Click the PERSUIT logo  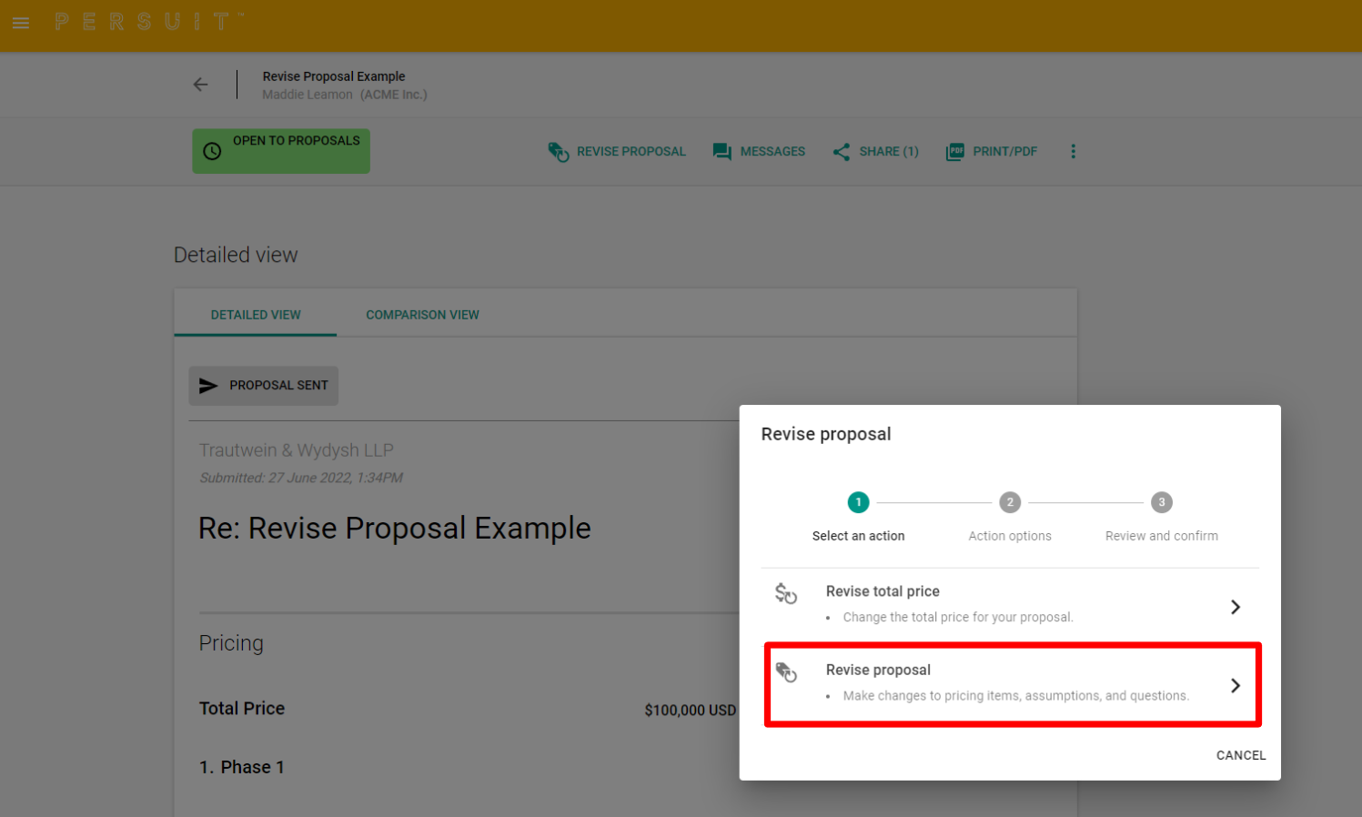(x=147, y=22)
